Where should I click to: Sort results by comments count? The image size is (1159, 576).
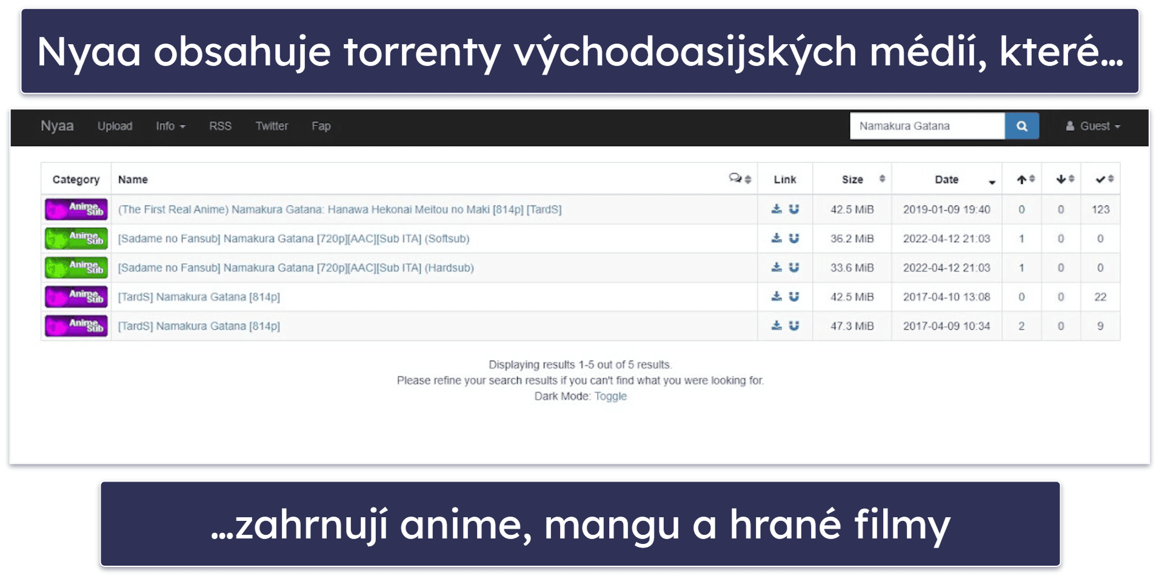click(x=740, y=179)
